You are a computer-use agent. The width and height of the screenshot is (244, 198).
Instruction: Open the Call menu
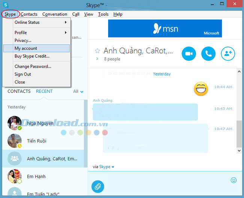[x=76, y=14]
